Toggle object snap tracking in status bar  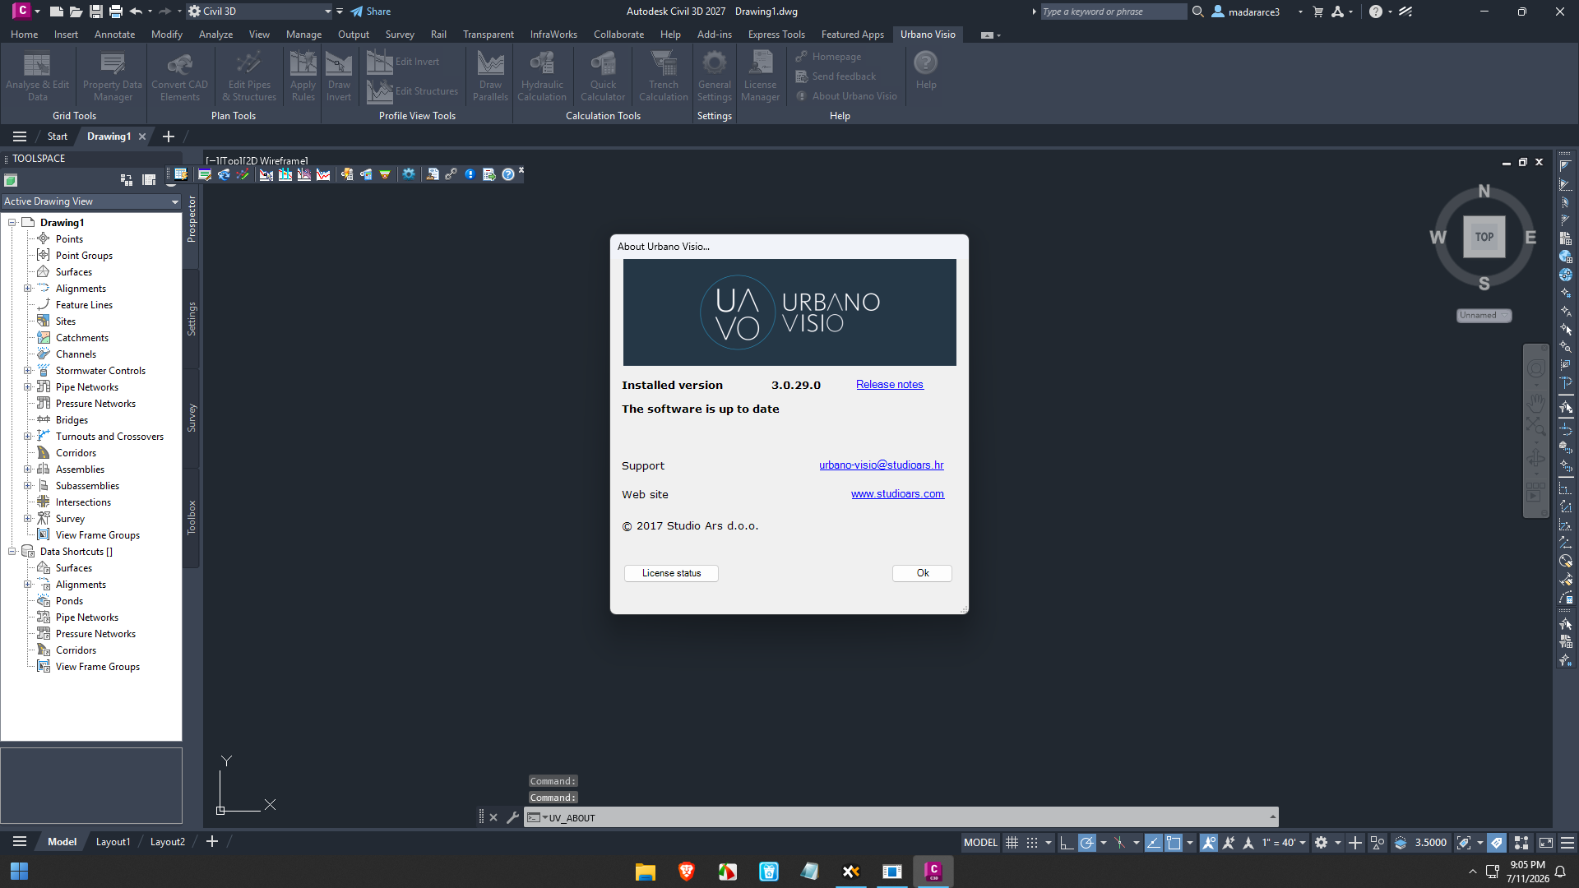1153,842
